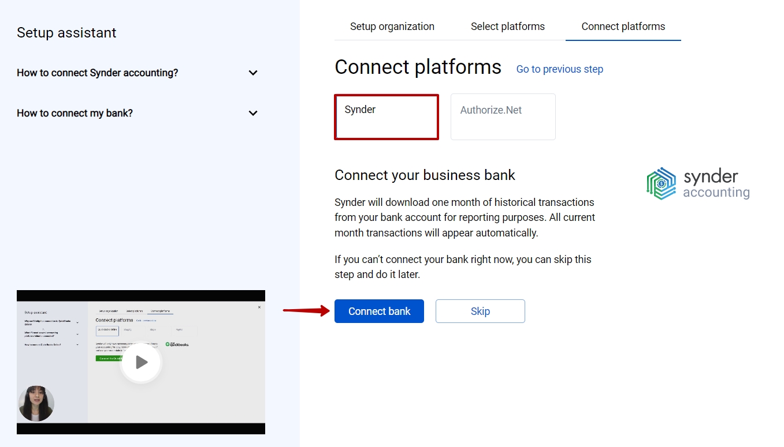Viewport: 784px width, 447px height.
Task: Switch to the Connect platforms tab
Action: tap(623, 27)
